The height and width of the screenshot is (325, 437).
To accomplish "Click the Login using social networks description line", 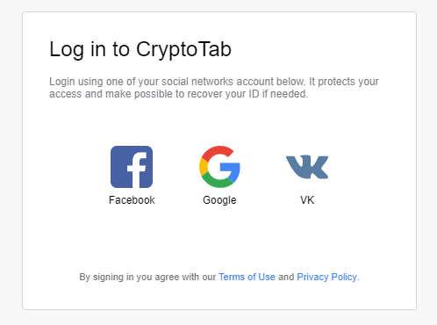I will (x=214, y=82).
